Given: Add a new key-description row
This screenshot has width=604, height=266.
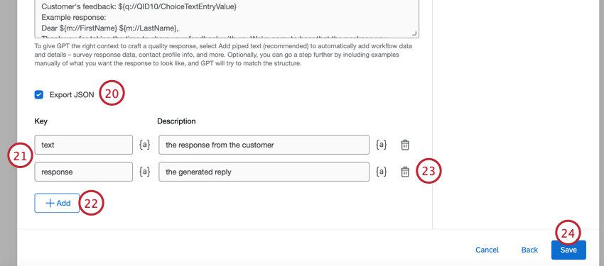Looking at the screenshot, I should click(x=57, y=203).
